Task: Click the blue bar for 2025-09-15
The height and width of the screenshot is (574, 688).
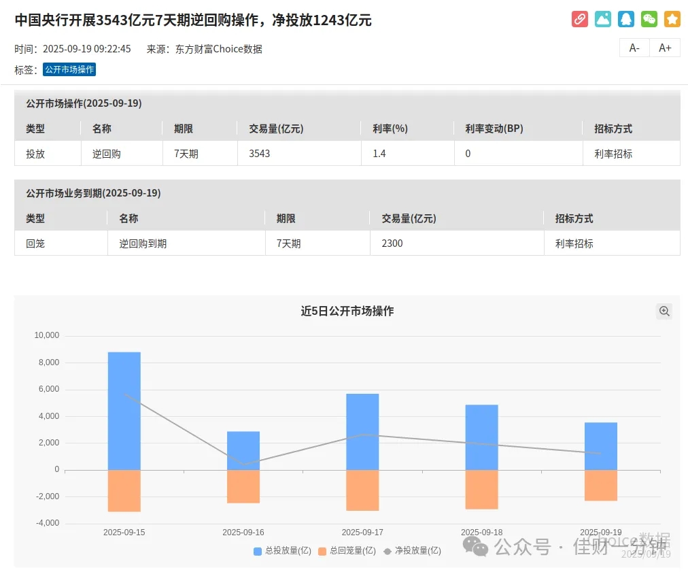Action: click(124, 411)
